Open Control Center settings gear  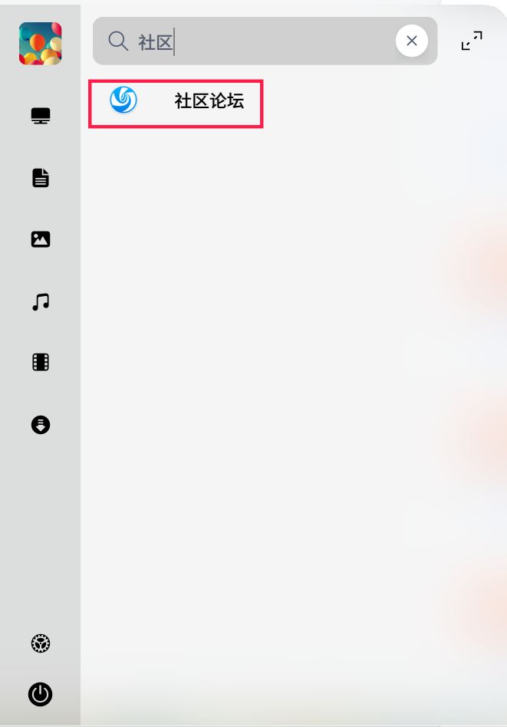point(41,643)
